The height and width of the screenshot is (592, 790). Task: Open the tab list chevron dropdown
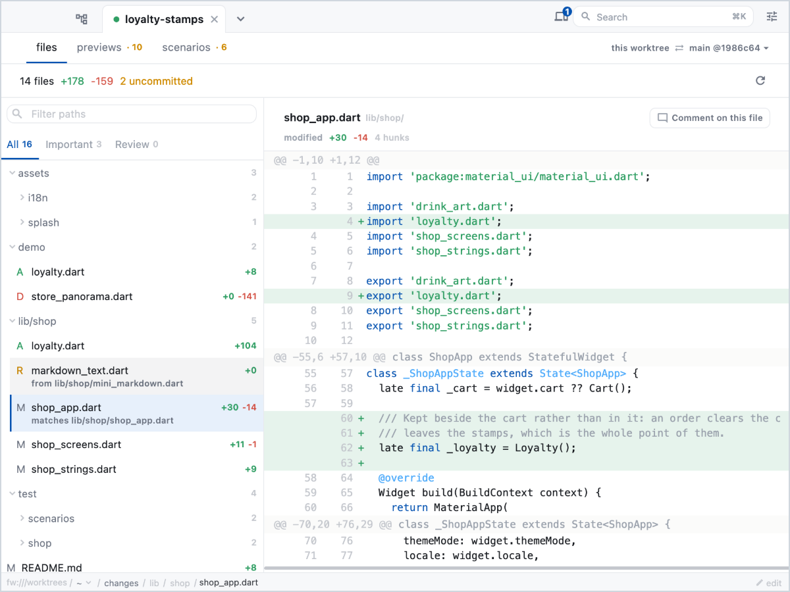[x=241, y=19]
